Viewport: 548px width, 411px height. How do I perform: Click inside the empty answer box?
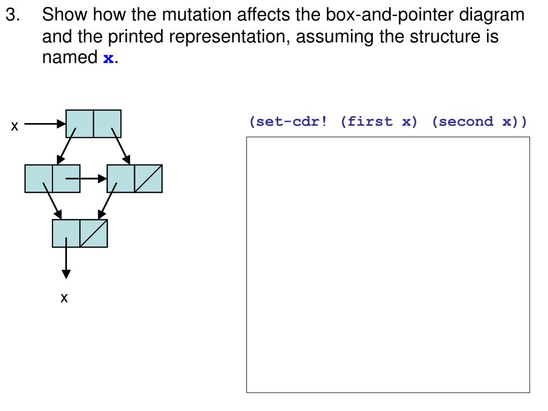point(388,265)
